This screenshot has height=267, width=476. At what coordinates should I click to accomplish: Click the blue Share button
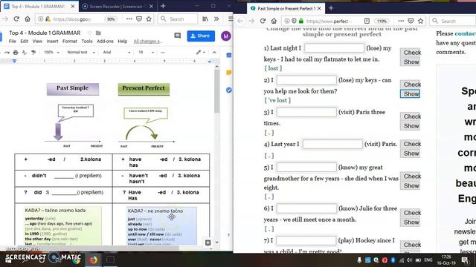(x=201, y=36)
